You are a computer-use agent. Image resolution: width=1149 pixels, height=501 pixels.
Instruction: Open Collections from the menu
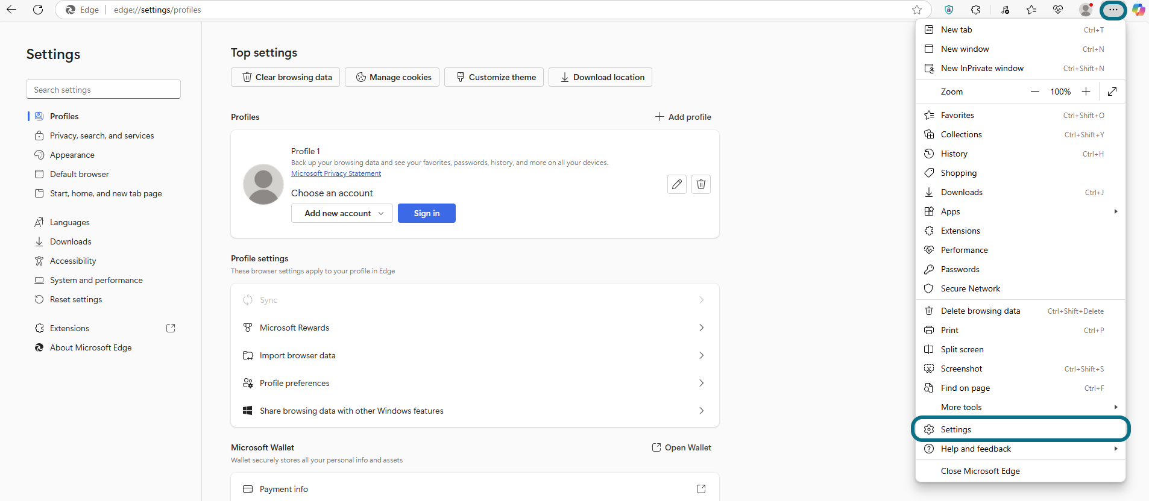(1021, 134)
